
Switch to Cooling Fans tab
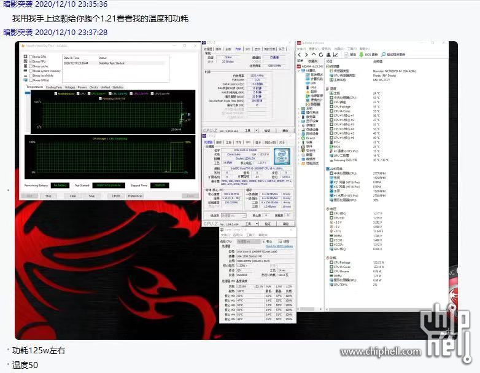[x=54, y=87]
